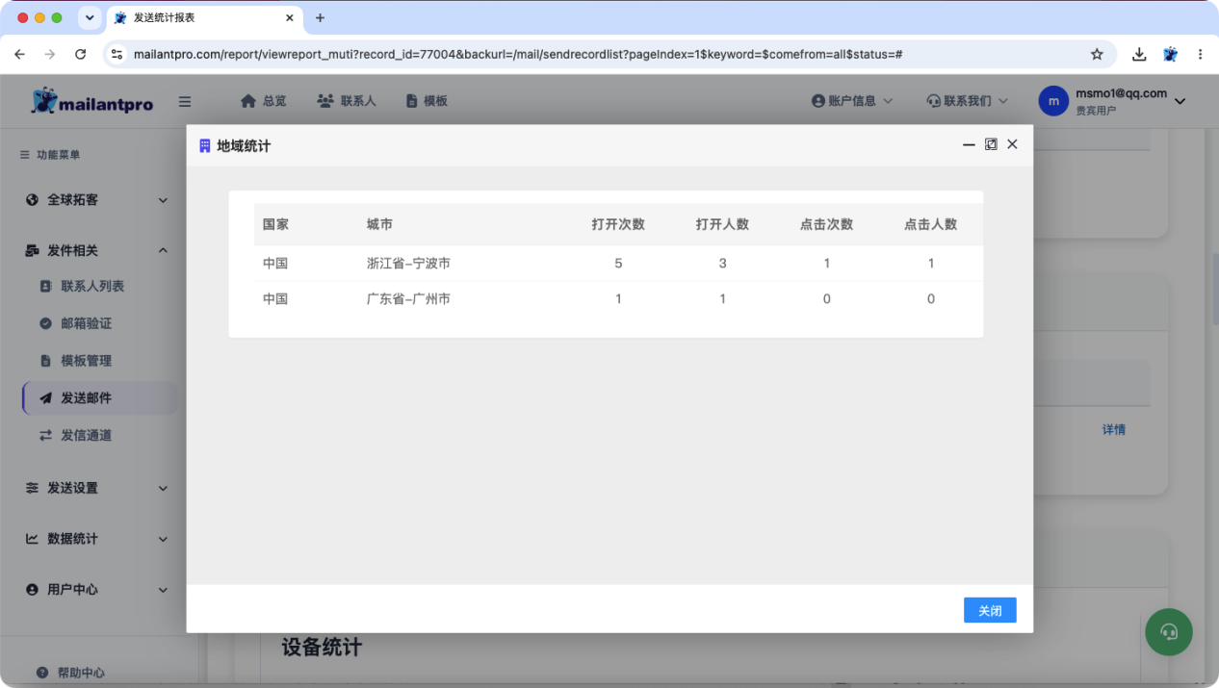Open 模板 in top navigation
Image resolution: width=1219 pixels, height=688 pixels.
pyautogui.click(x=427, y=101)
